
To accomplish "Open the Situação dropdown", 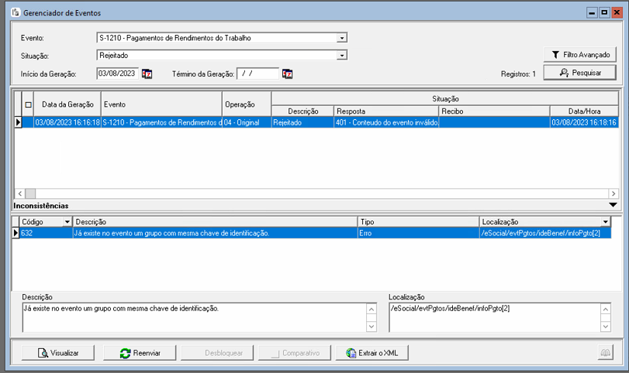I will coord(342,56).
